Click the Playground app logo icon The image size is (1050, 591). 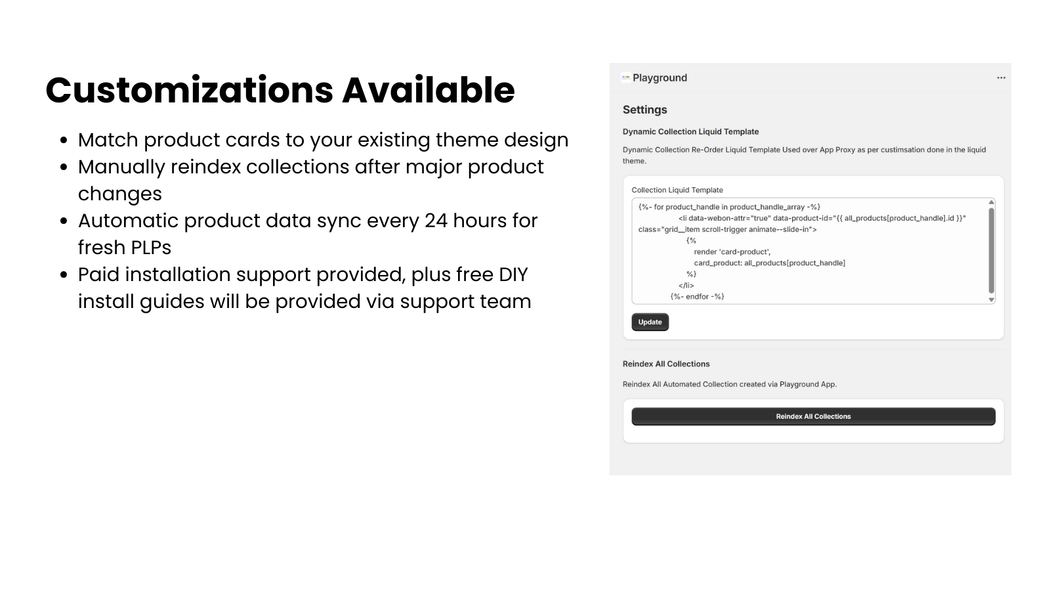click(x=625, y=77)
